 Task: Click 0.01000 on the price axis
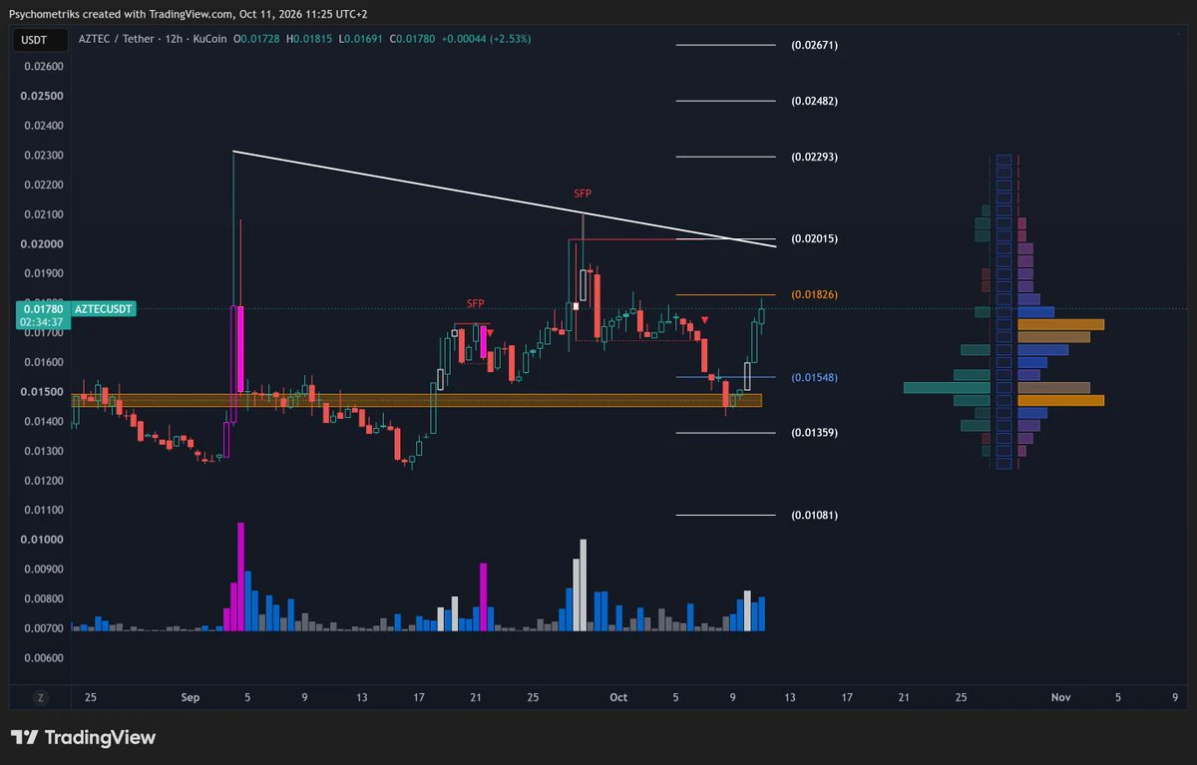(42, 540)
